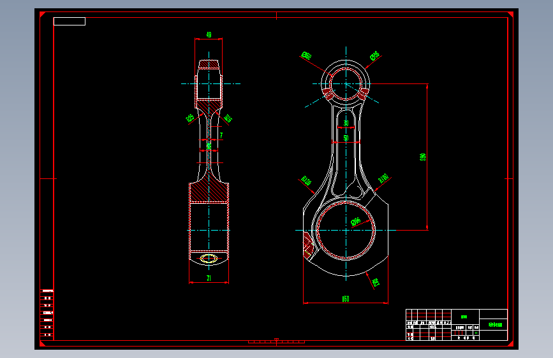Pick the R180 radius label
553x358 pixels.
point(383,178)
